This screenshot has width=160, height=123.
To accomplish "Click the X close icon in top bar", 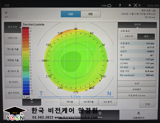I will pos(135,5).
